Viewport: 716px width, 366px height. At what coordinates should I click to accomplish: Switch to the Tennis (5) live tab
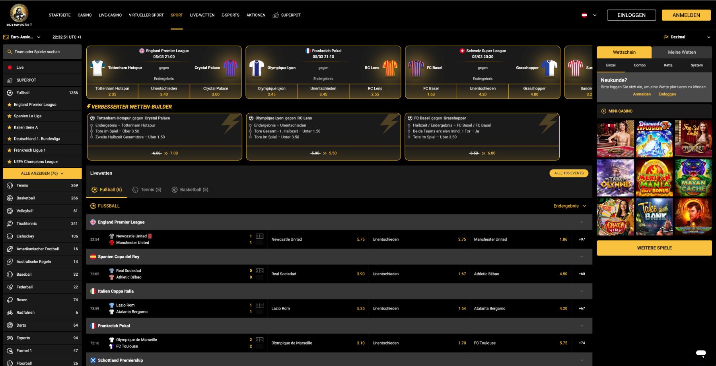click(147, 190)
